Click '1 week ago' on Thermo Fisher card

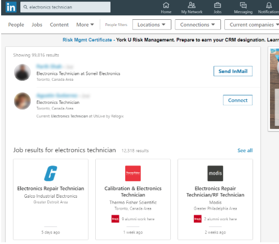point(133,232)
